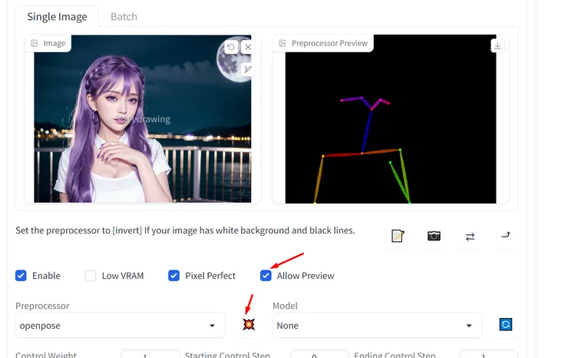Uncheck the Enable checkbox
Image resolution: width=568 pixels, height=358 pixels.
(x=21, y=276)
